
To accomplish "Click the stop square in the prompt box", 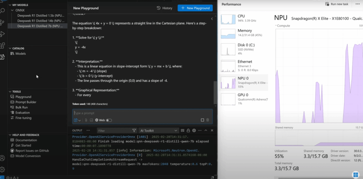I will (x=202, y=120).
